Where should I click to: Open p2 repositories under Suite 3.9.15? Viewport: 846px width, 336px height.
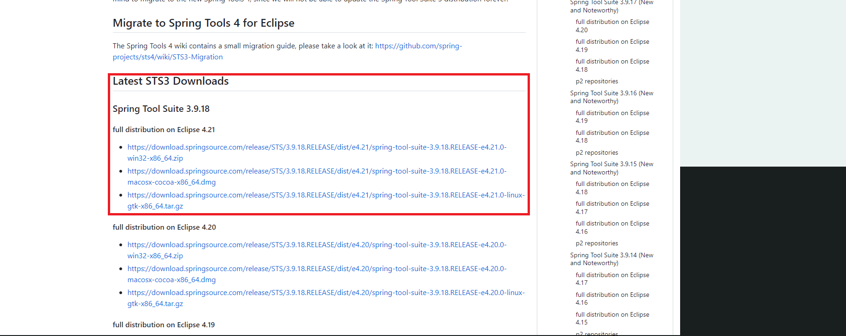coord(597,243)
